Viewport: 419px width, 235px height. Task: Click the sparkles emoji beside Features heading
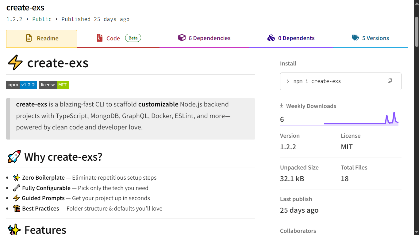point(14,229)
